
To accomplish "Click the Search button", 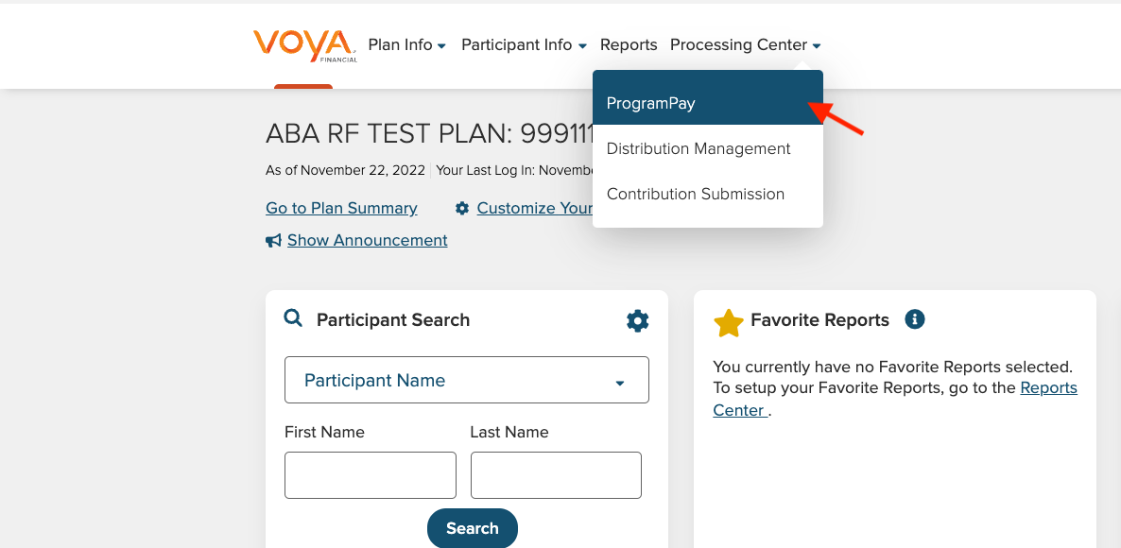I will 472,529.
